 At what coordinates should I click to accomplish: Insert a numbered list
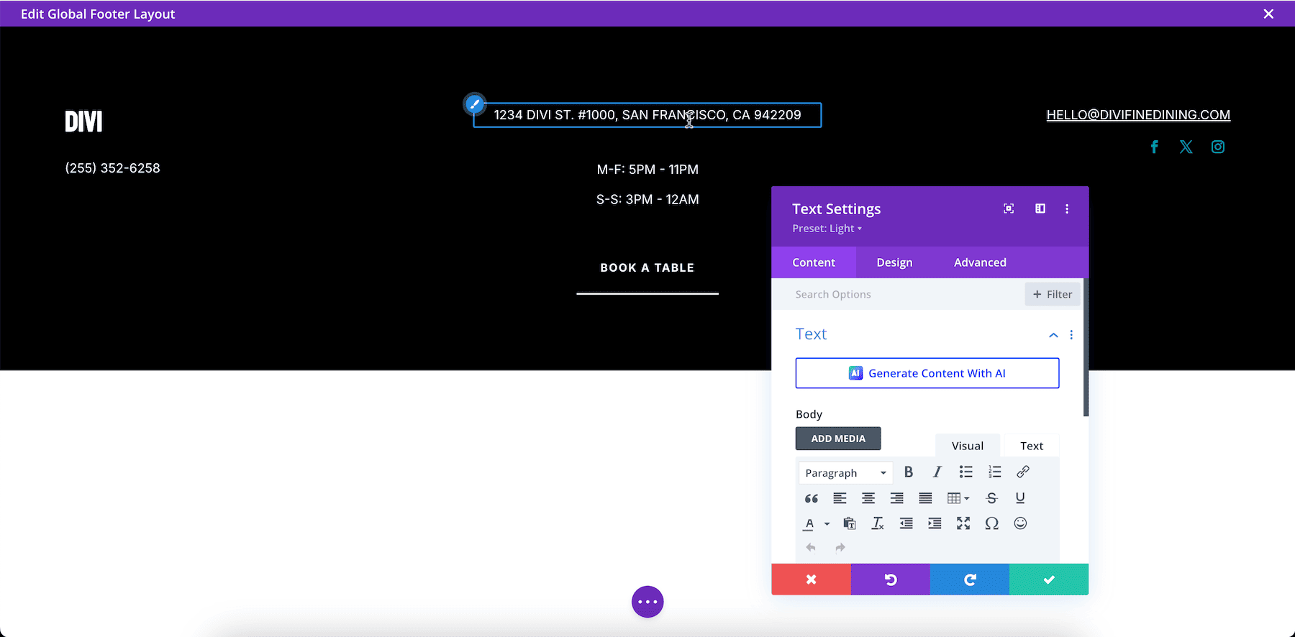(x=994, y=472)
